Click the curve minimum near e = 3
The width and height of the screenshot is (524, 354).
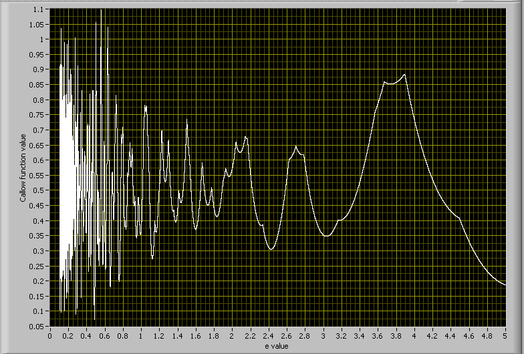[325, 236]
